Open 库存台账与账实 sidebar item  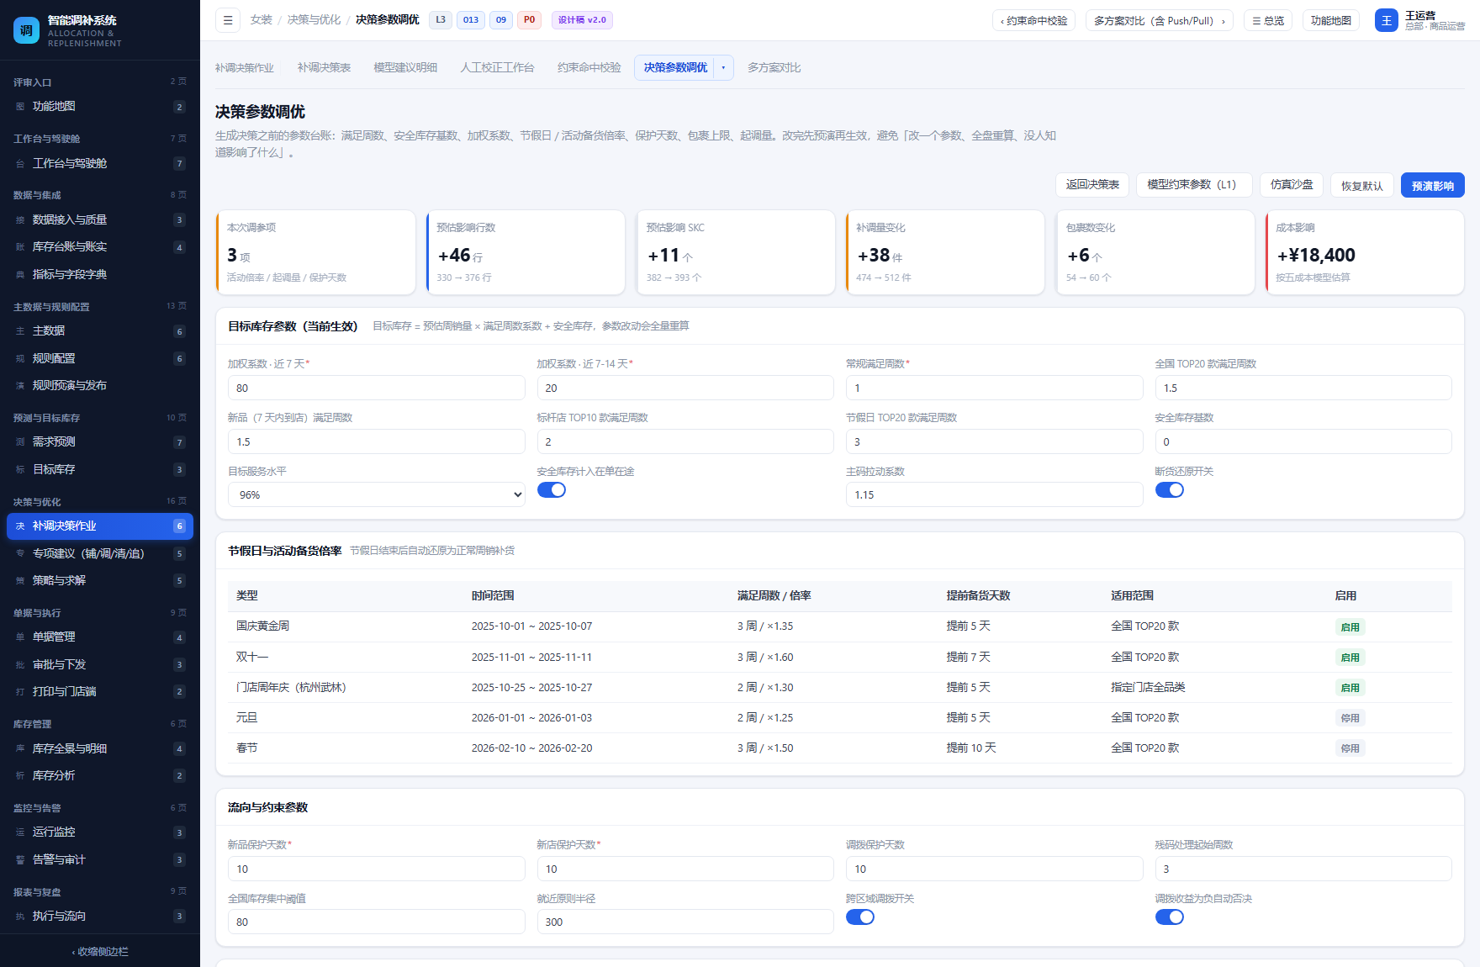click(x=100, y=247)
